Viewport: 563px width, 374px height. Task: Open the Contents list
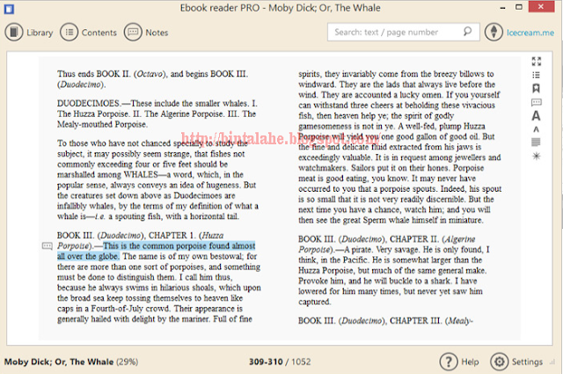[88, 33]
